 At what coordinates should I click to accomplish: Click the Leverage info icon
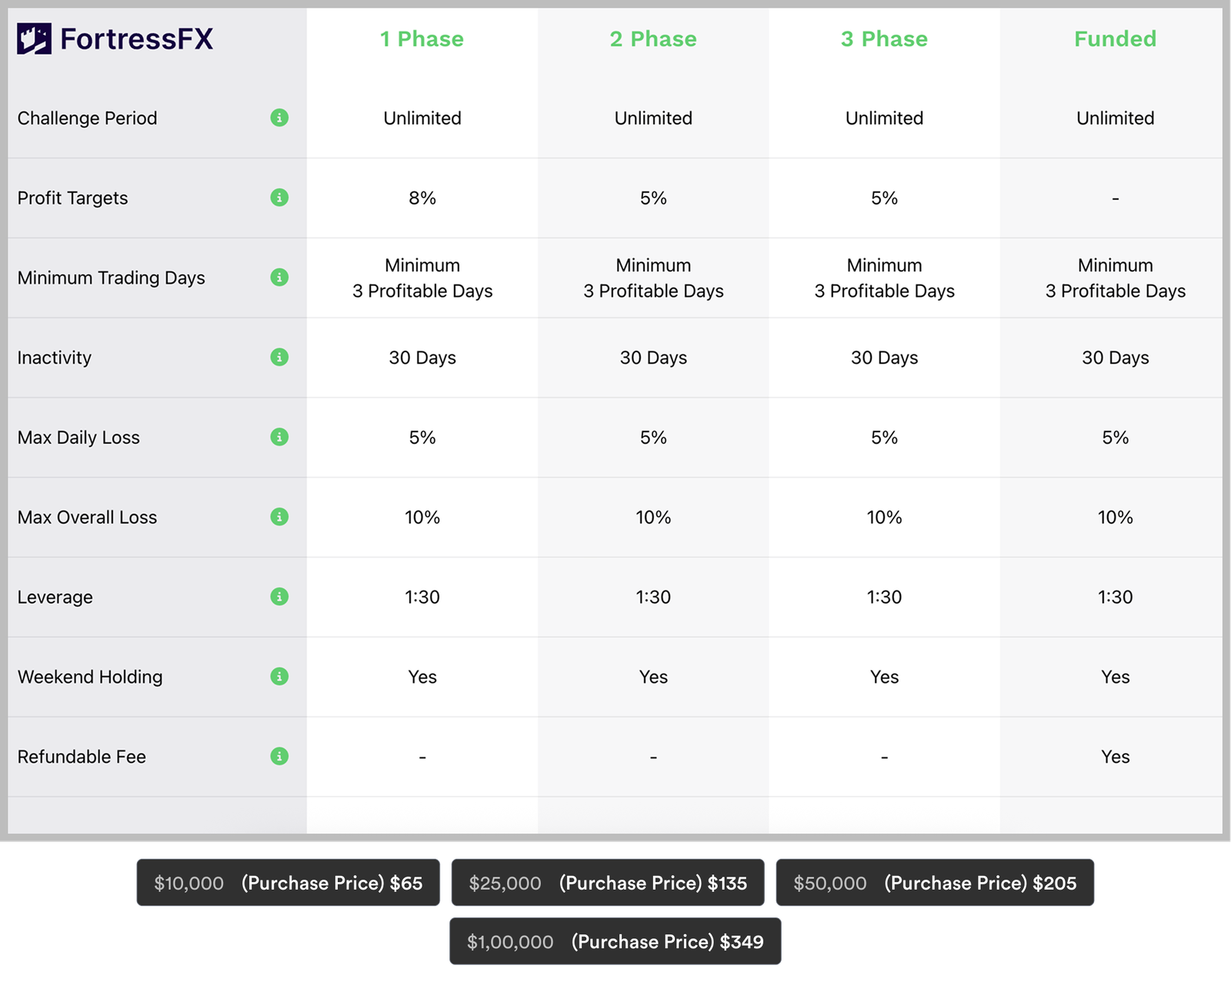pos(279,597)
